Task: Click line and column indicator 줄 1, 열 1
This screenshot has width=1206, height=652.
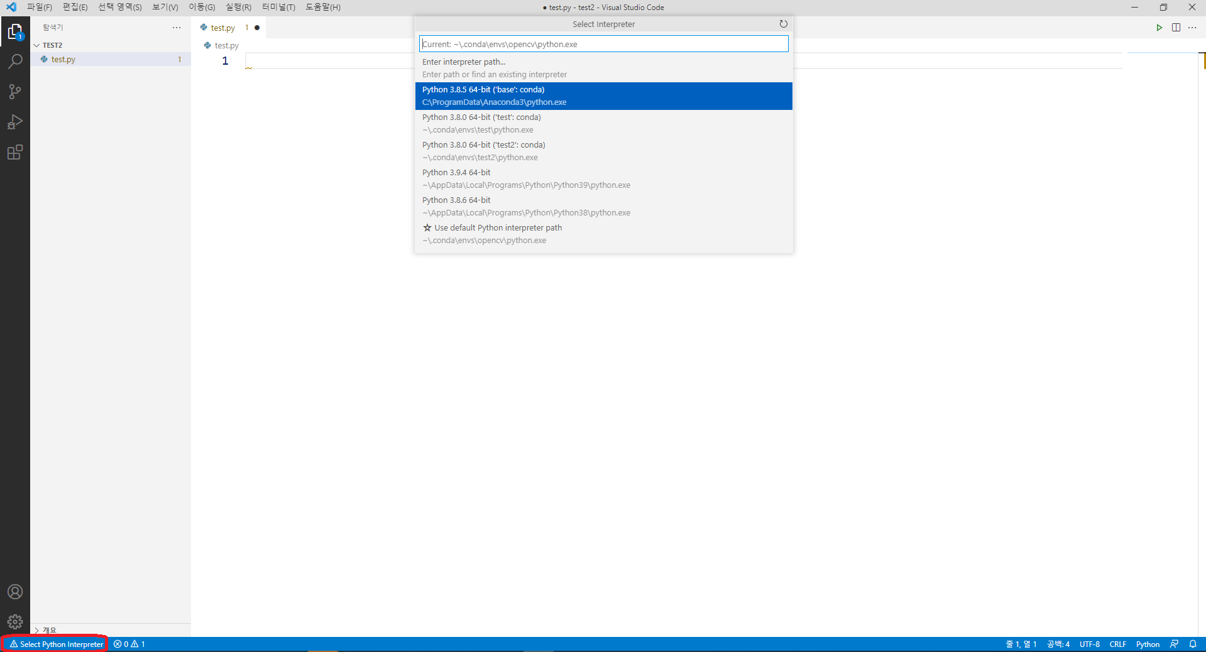Action: tap(1021, 644)
